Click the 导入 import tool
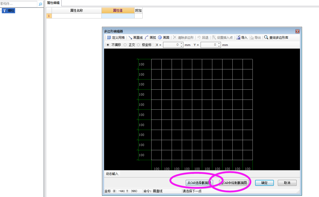Image resolution: width=319 pixels, height=197 pixels. [242, 38]
